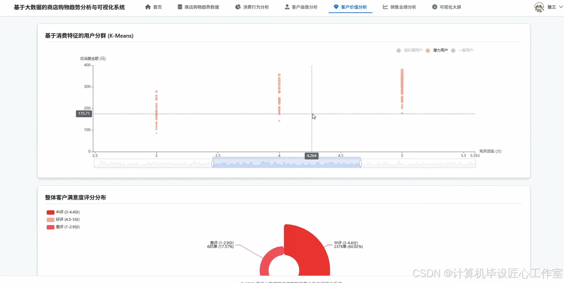The width and height of the screenshot is (564, 283).
Task: Click the database icon beside 商店购物趋势数据
Action: pyautogui.click(x=180, y=7)
